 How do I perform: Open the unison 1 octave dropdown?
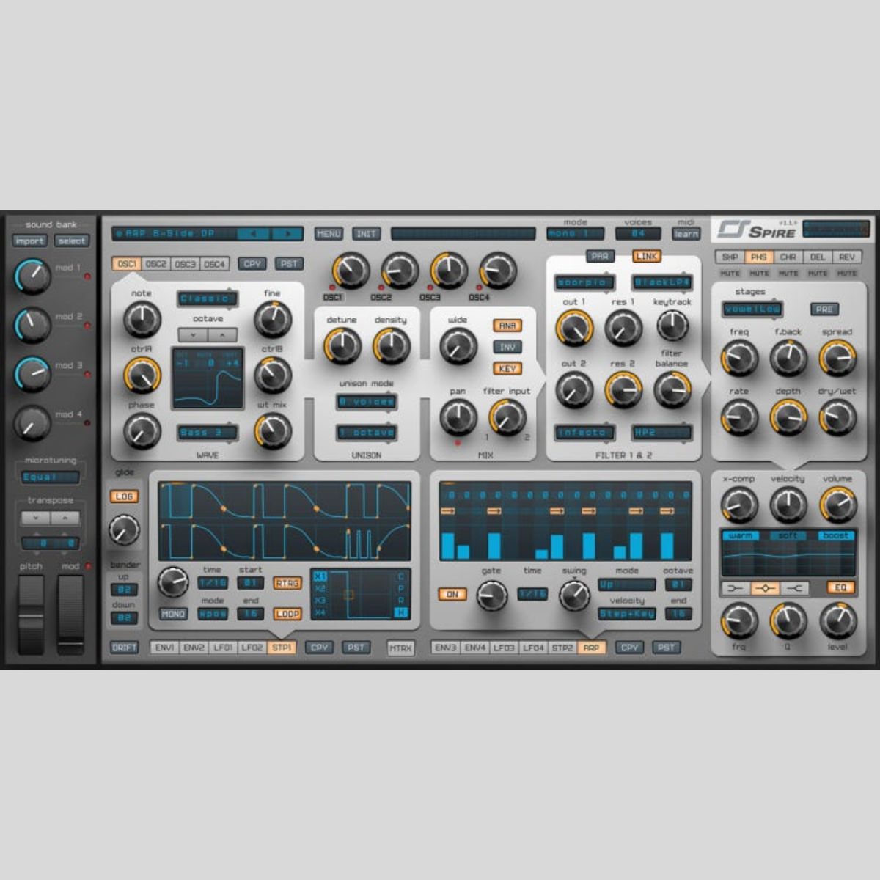(367, 433)
